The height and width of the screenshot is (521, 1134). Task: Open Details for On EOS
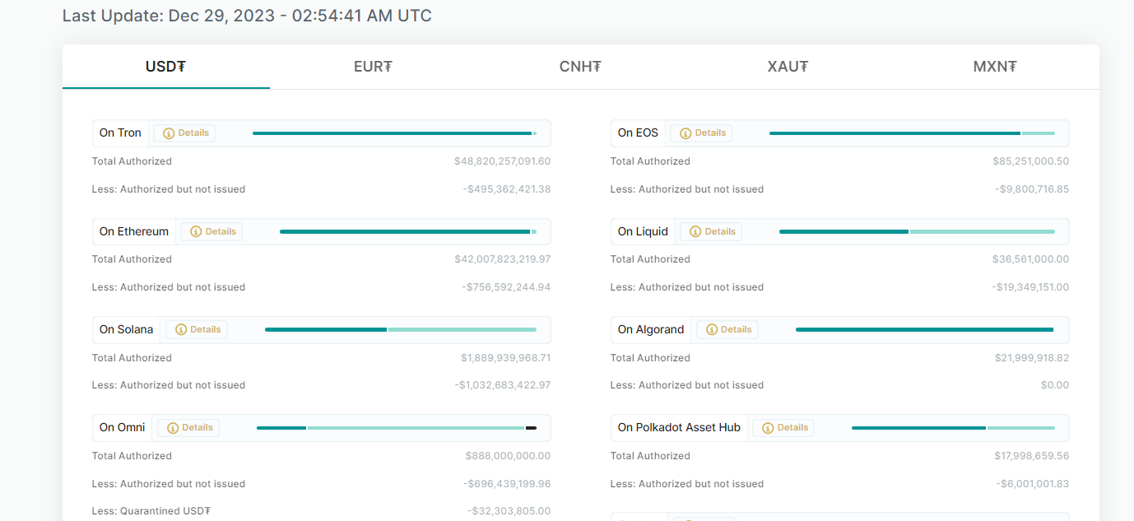click(x=701, y=133)
